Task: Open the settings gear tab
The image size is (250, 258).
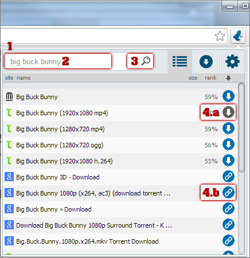Action: click(232, 61)
